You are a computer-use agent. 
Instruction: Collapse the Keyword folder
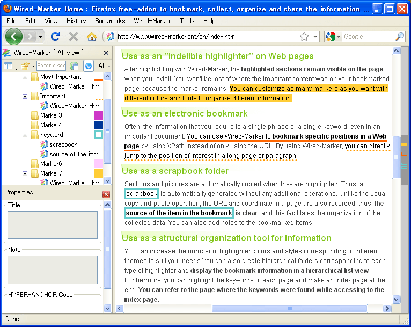25,135
